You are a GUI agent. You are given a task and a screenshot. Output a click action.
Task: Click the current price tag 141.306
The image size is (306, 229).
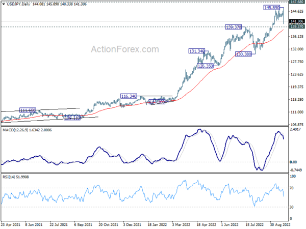pyautogui.click(x=296, y=21)
